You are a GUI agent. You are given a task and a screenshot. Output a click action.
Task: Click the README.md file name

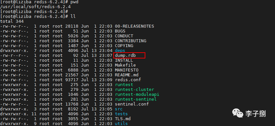tap(127, 75)
